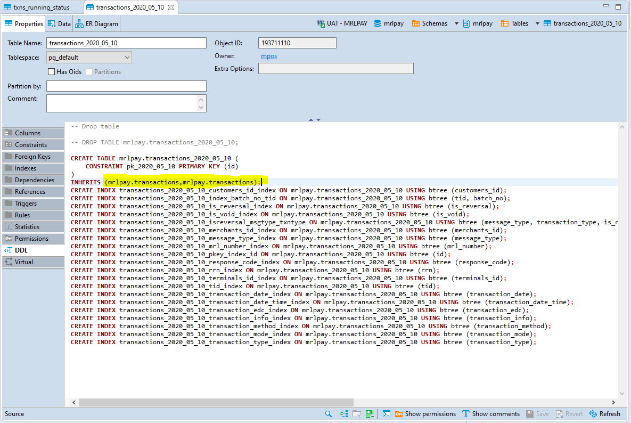Viewport: 631px width, 423px height.
Task: Click the Show comments button
Action: (x=490, y=413)
